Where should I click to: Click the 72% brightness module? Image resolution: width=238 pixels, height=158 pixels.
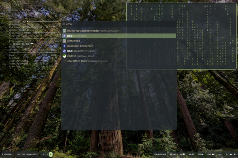[200, 154]
